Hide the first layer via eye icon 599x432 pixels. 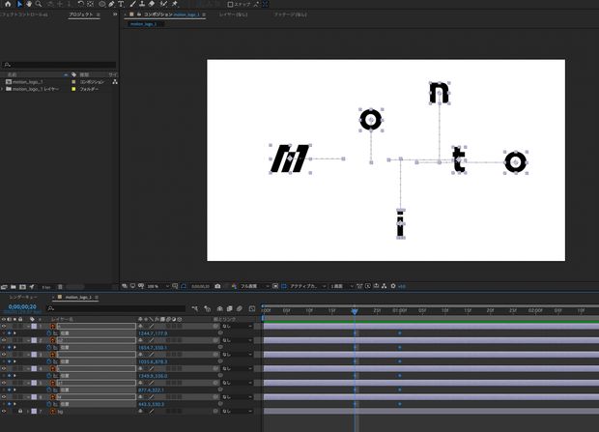click(x=4, y=327)
